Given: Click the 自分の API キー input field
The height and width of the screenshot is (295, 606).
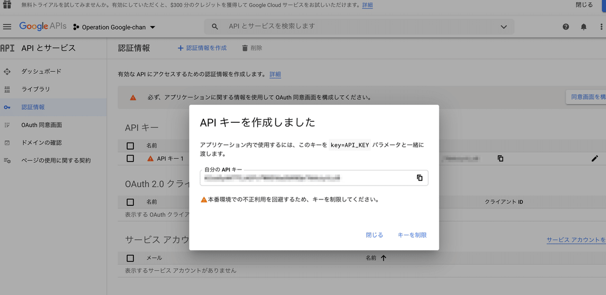Looking at the screenshot, I should pos(303,177).
